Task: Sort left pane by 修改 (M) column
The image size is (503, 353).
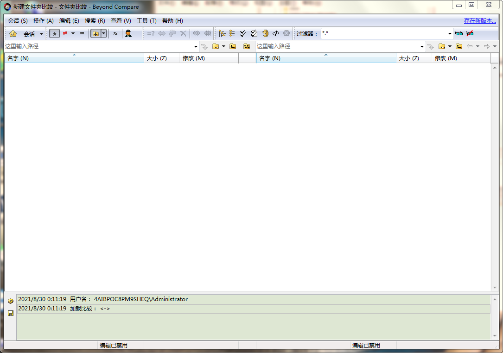Action: click(x=209, y=58)
